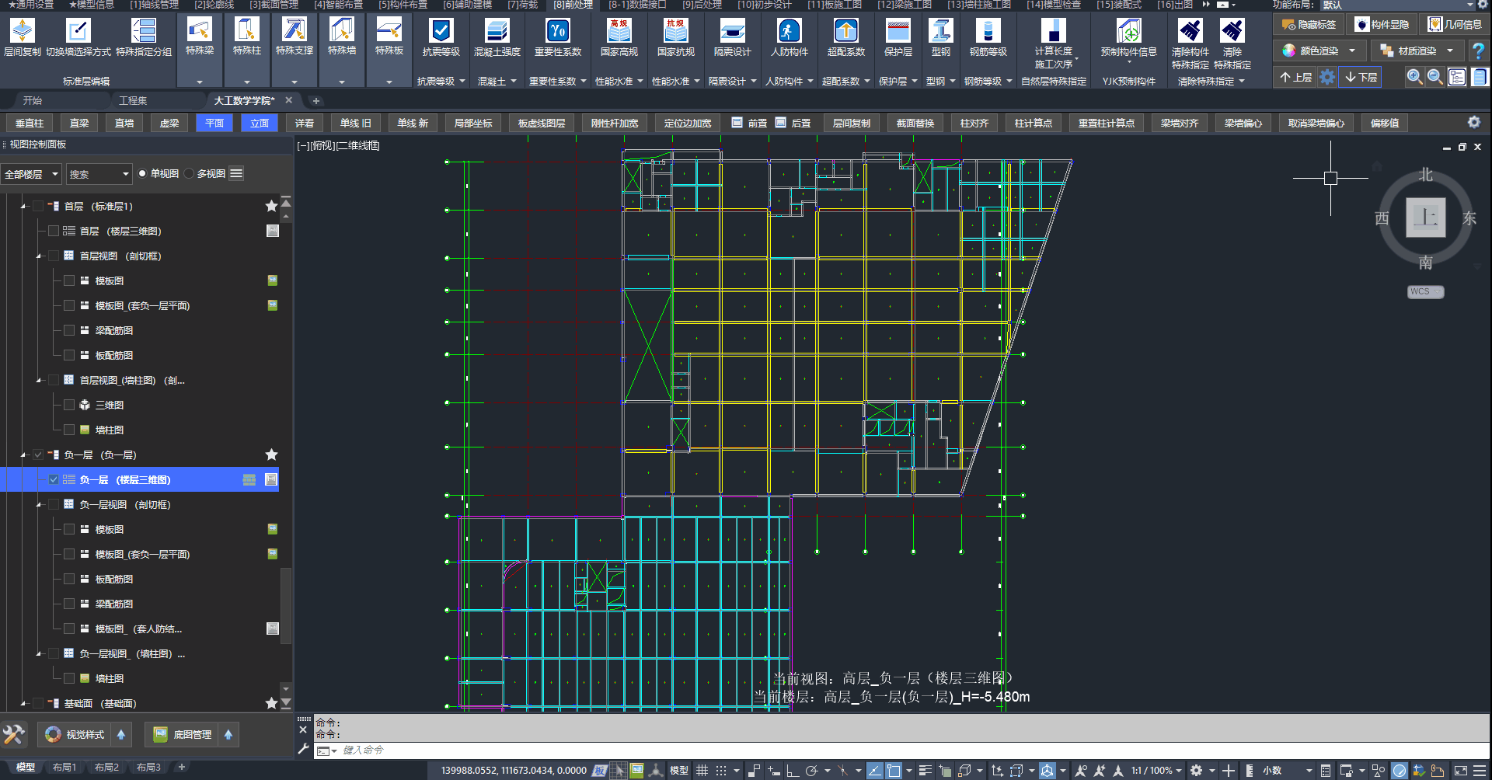The height and width of the screenshot is (780, 1492).
Task: Uncheck the 负一层 (楼层三维图) checkbox
Action: tap(54, 479)
